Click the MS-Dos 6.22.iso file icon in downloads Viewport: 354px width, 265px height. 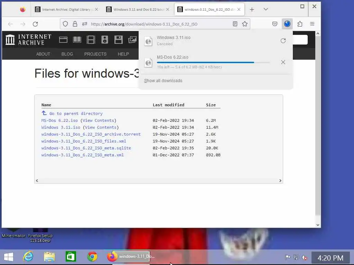click(x=148, y=62)
